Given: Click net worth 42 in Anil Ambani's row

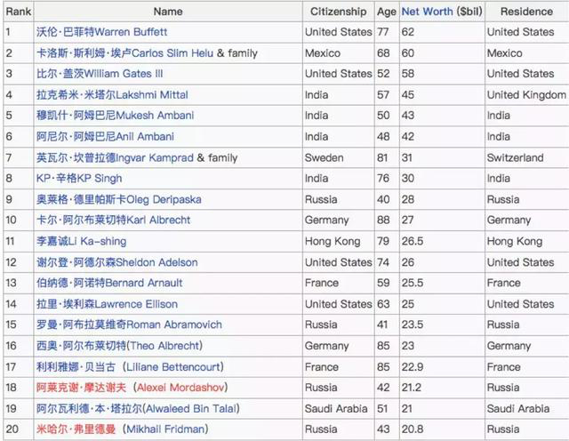Looking at the screenshot, I should [x=407, y=136].
